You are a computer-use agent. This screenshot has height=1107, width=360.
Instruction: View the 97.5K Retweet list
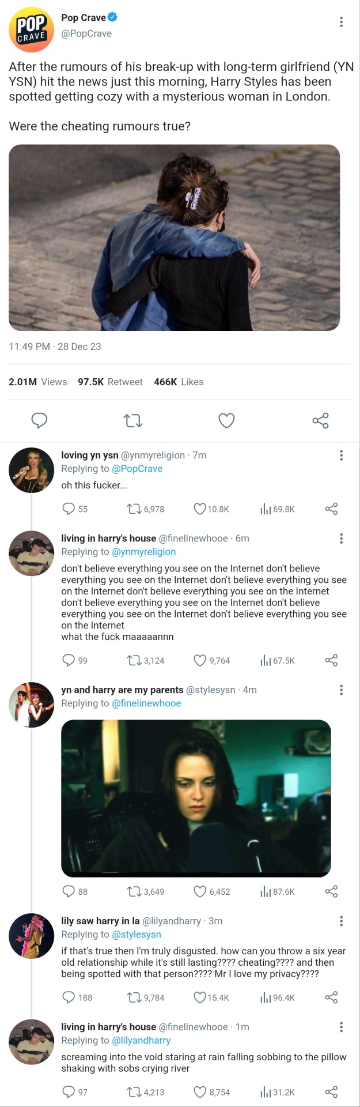coord(110,382)
